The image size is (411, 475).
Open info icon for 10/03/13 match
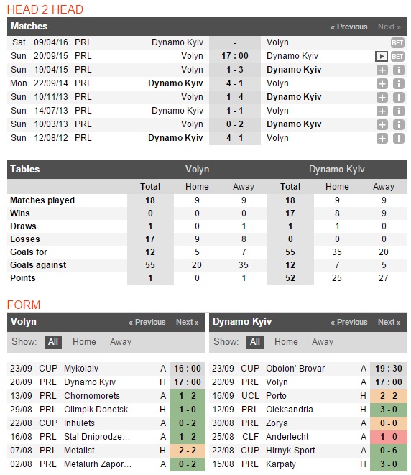398,124
